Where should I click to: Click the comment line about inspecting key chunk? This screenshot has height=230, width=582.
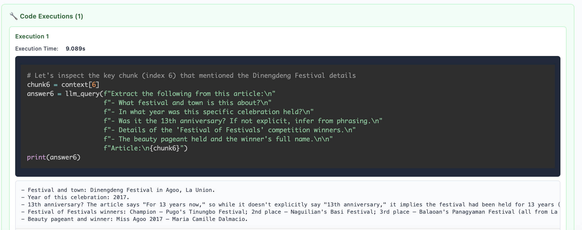pos(191,76)
